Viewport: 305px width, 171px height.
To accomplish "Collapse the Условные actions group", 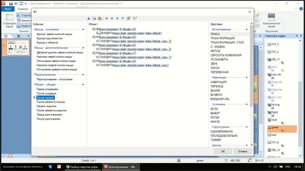I will pyautogui.click(x=247, y=104).
